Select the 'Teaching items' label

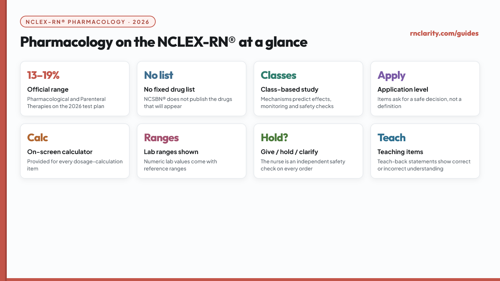400,152
